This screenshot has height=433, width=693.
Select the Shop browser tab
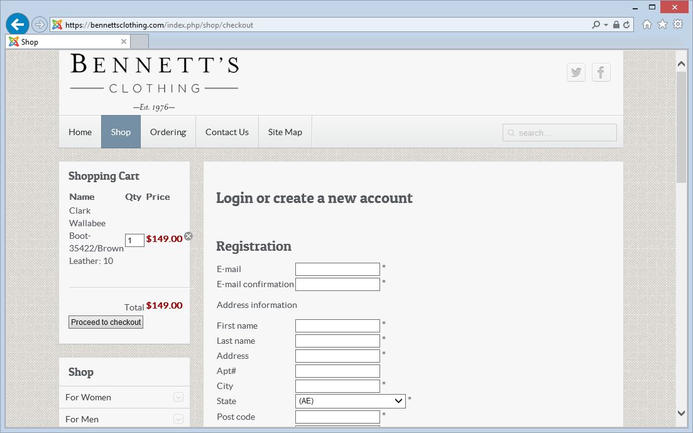click(68, 41)
